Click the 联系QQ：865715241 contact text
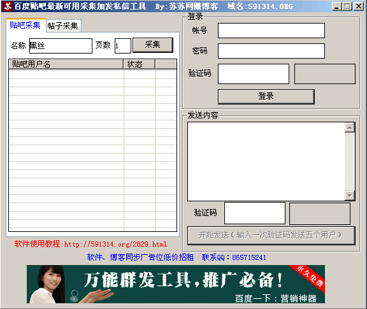The image size is (367, 309). (x=234, y=257)
